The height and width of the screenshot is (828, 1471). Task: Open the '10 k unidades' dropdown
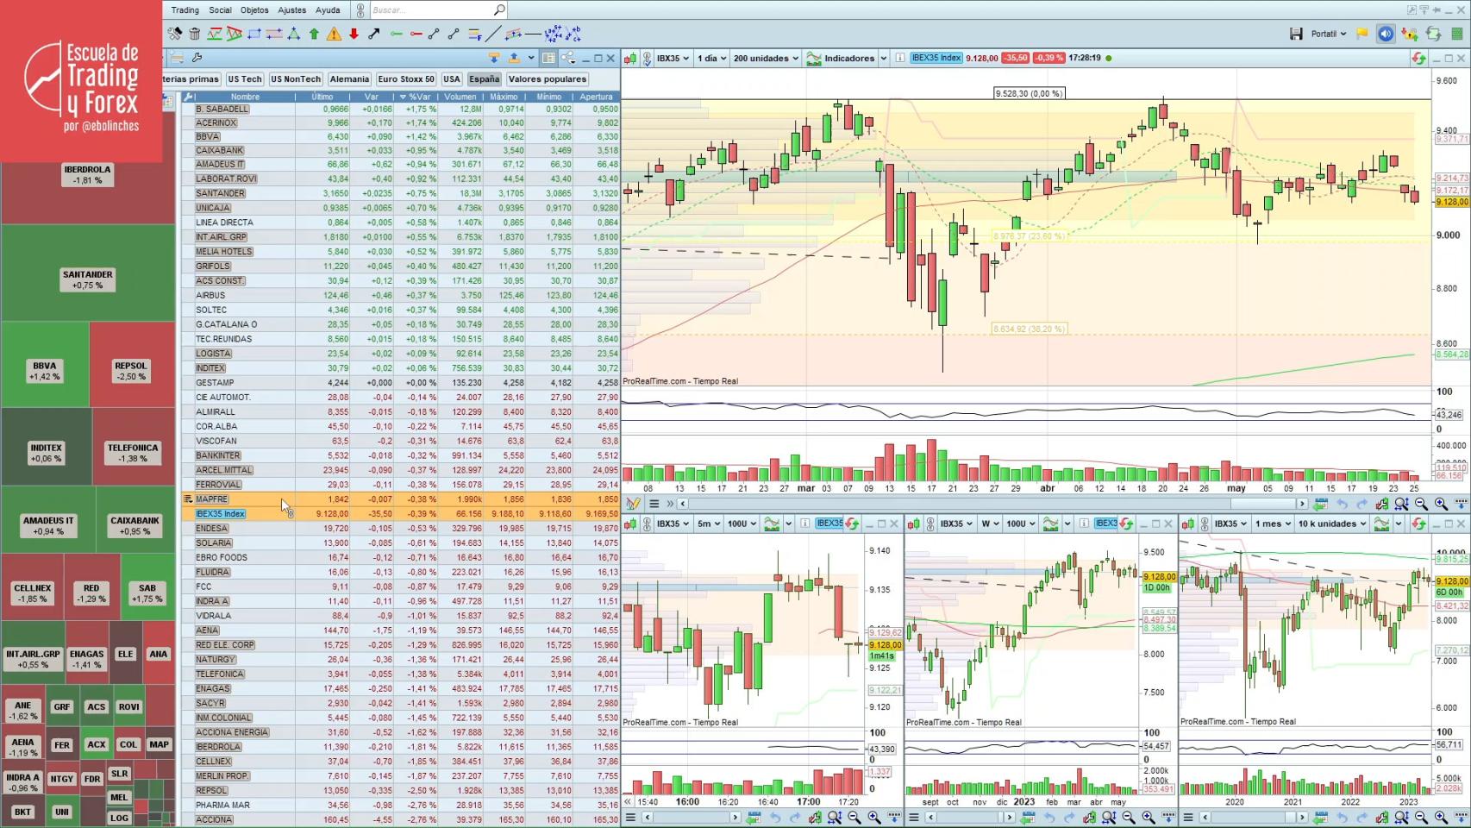pyautogui.click(x=1332, y=524)
